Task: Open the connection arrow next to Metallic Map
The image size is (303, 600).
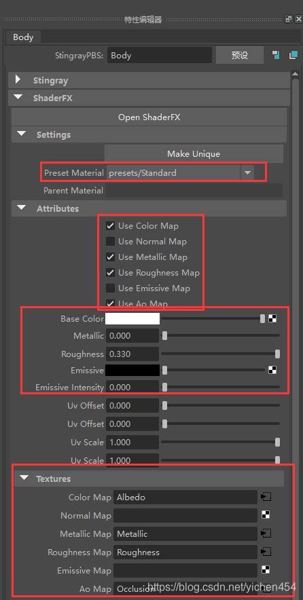Action: point(266,533)
